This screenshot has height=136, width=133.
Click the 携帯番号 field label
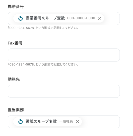16,6
